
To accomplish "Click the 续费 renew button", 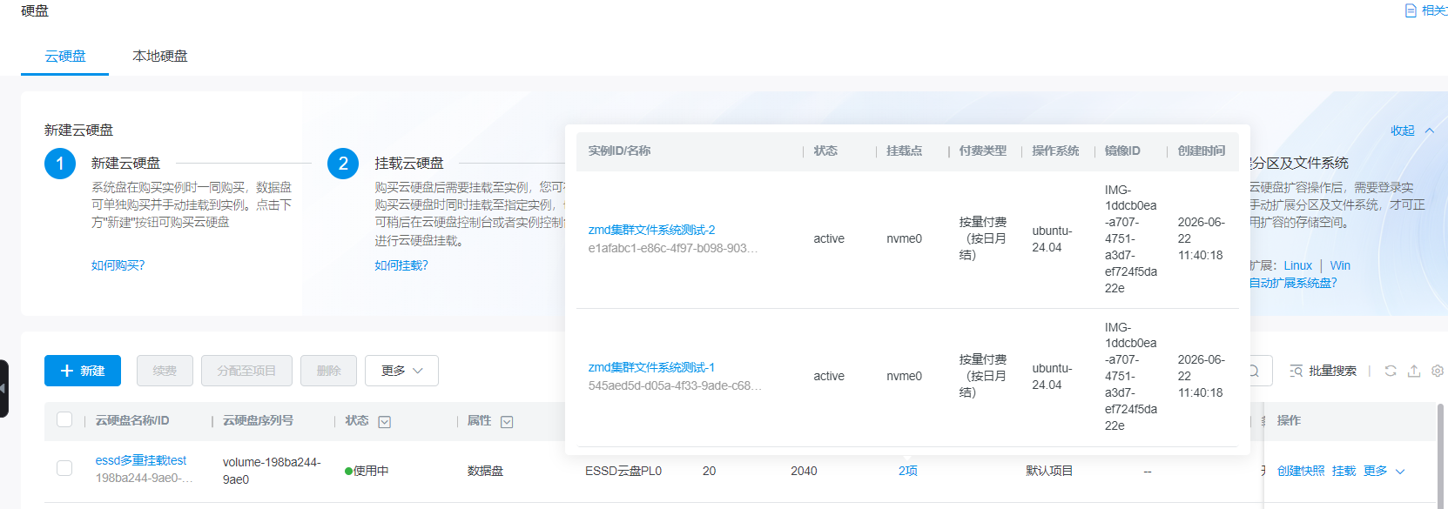I will click(165, 371).
